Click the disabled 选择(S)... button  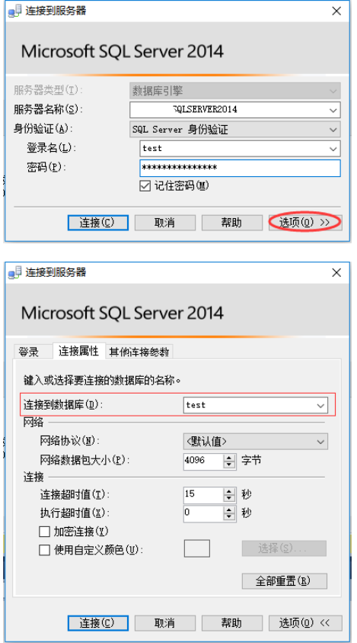click(x=284, y=548)
